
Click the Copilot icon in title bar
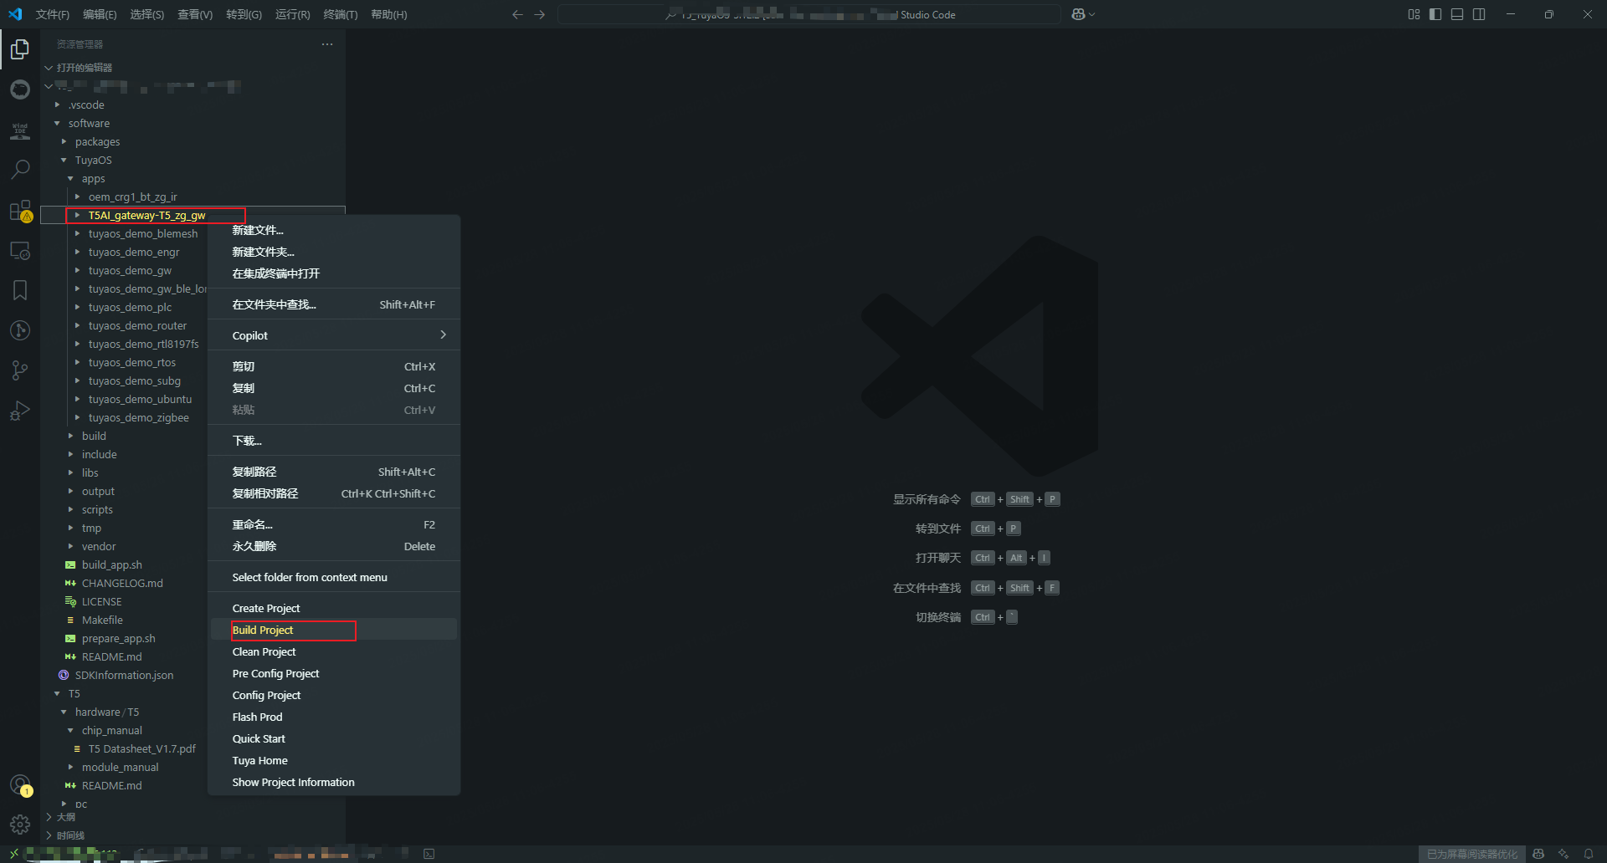pyautogui.click(x=1080, y=14)
